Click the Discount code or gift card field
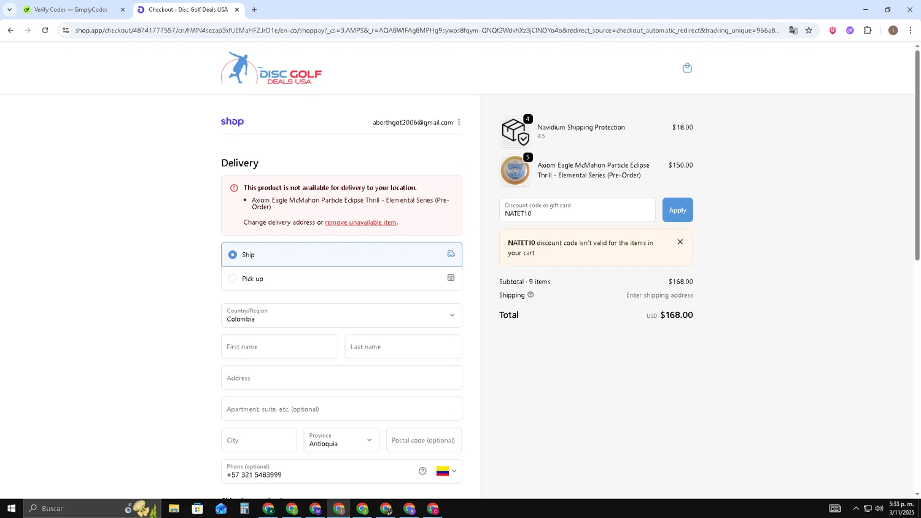The image size is (921, 518). (577, 210)
